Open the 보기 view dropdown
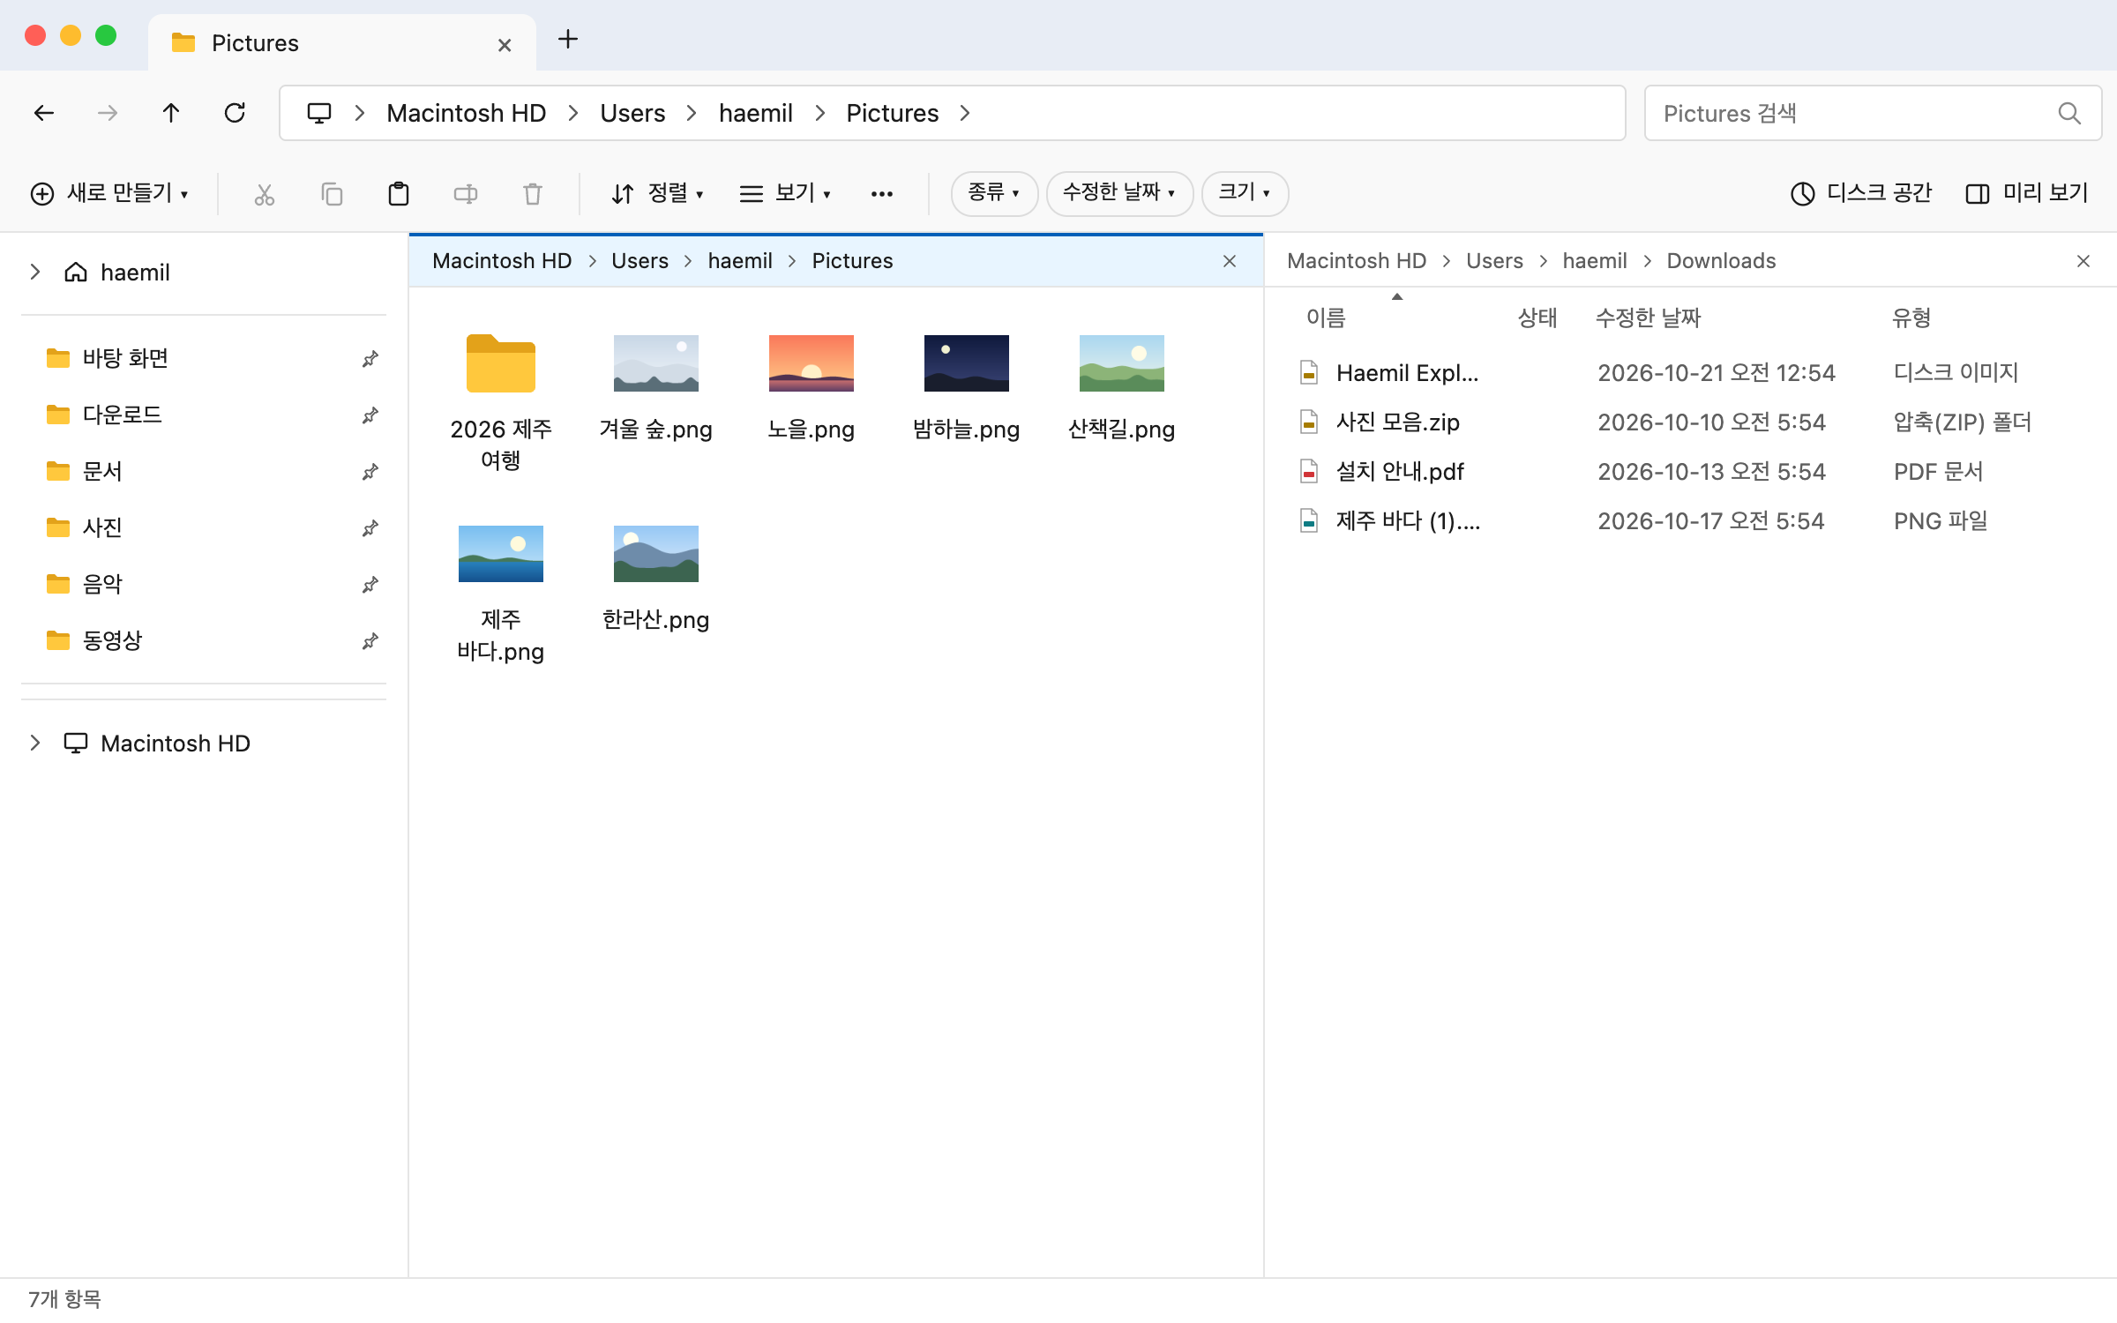Viewport: 2117px width, 1323px height. (786, 193)
